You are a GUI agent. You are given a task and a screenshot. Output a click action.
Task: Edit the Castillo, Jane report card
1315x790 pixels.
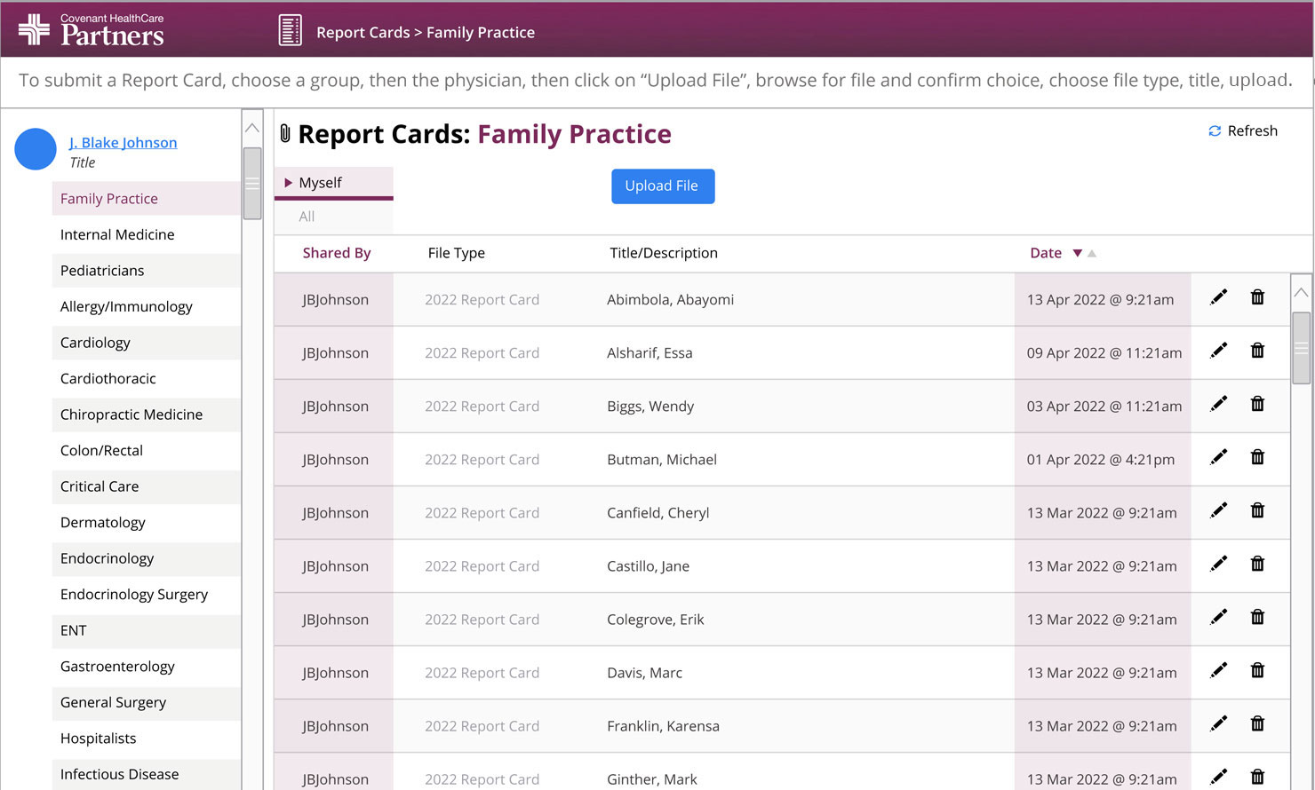click(1218, 564)
